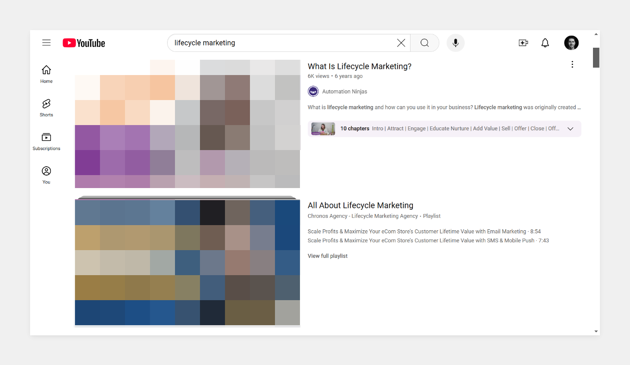Open the All About Lifecycle Marketing title
This screenshot has width=630, height=365.
click(x=361, y=205)
